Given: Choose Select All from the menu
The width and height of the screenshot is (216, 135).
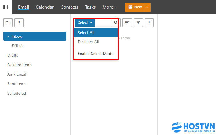Looking at the screenshot, I should (x=86, y=33).
